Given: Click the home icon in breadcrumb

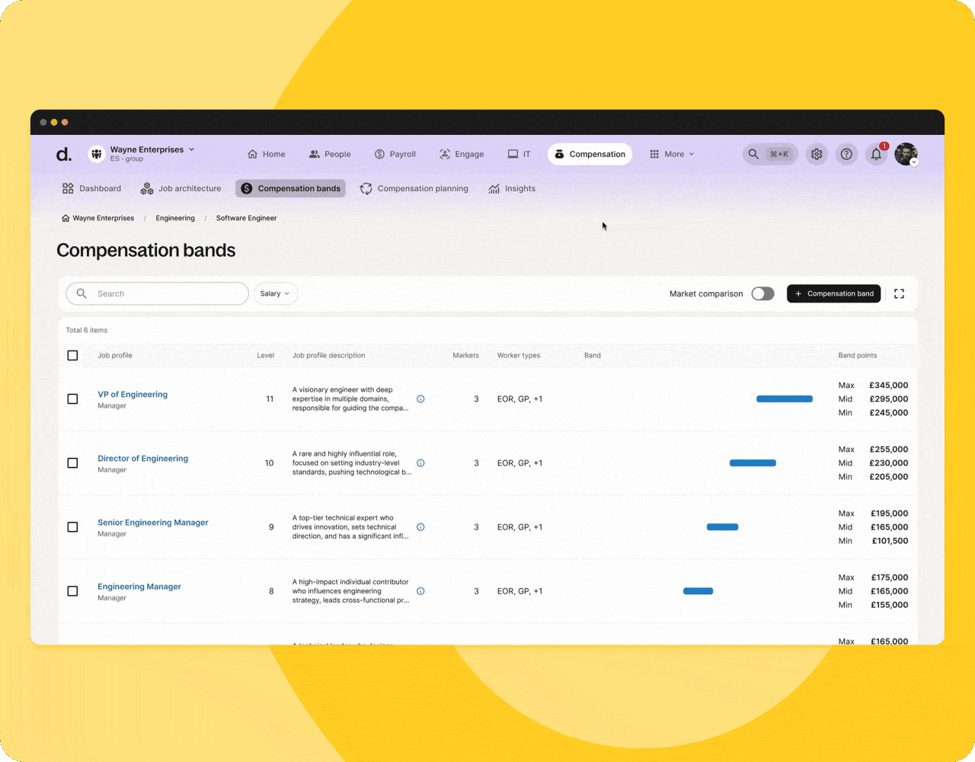Looking at the screenshot, I should pos(66,218).
